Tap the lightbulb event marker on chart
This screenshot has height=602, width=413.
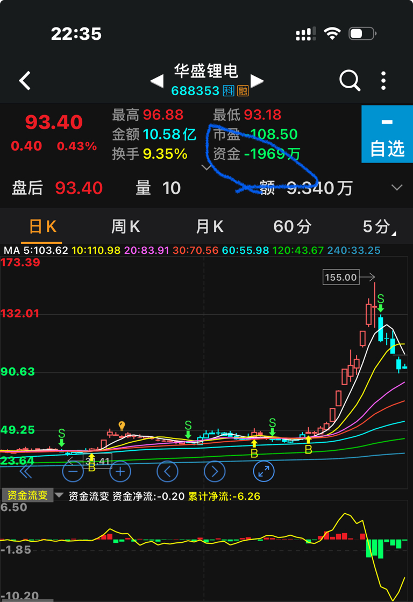122,426
